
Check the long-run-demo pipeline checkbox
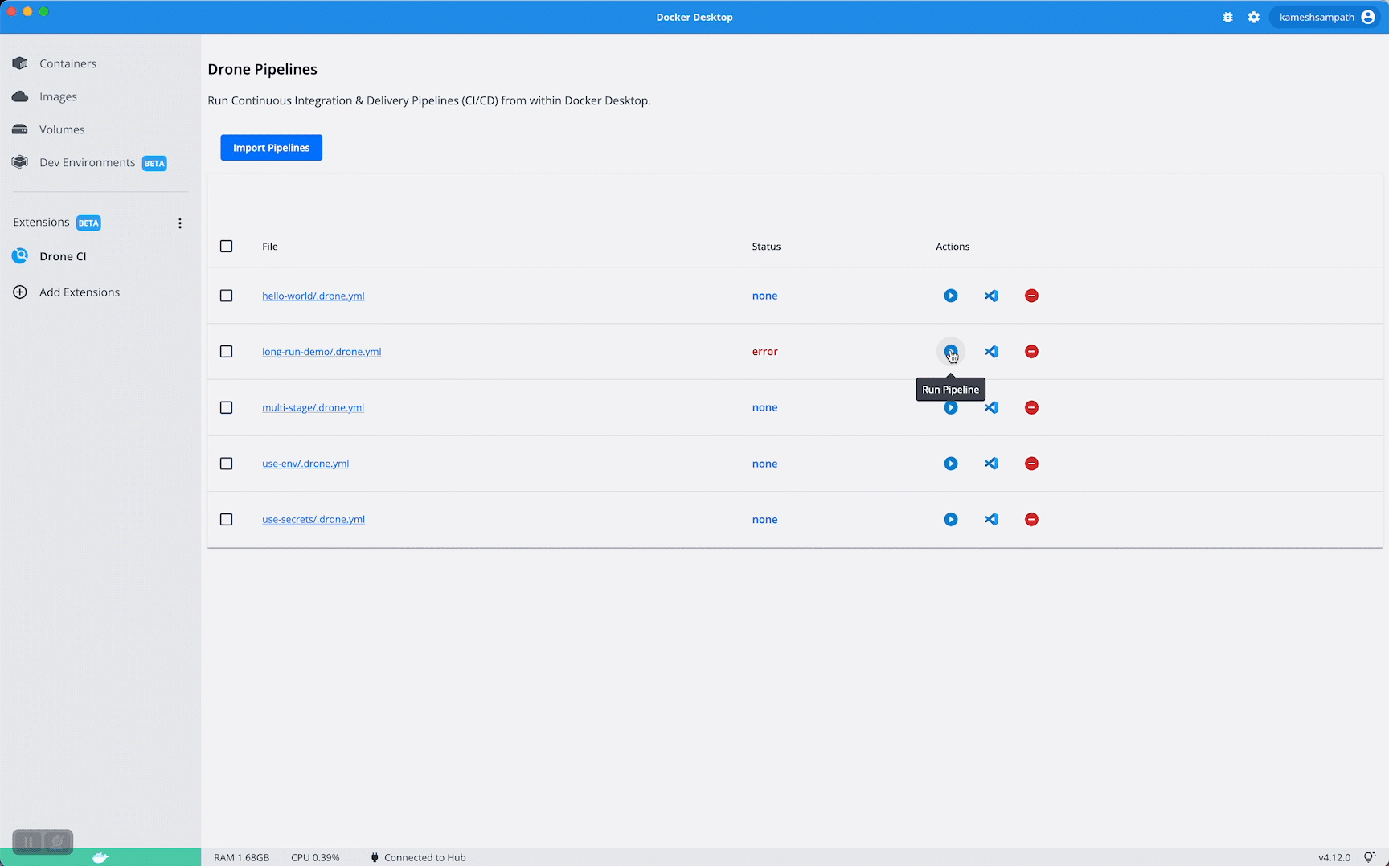(x=227, y=352)
